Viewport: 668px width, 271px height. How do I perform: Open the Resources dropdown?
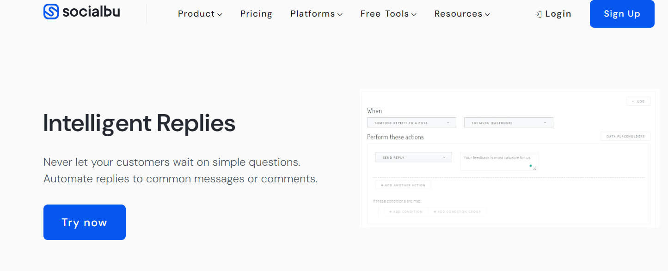[462, 14]
